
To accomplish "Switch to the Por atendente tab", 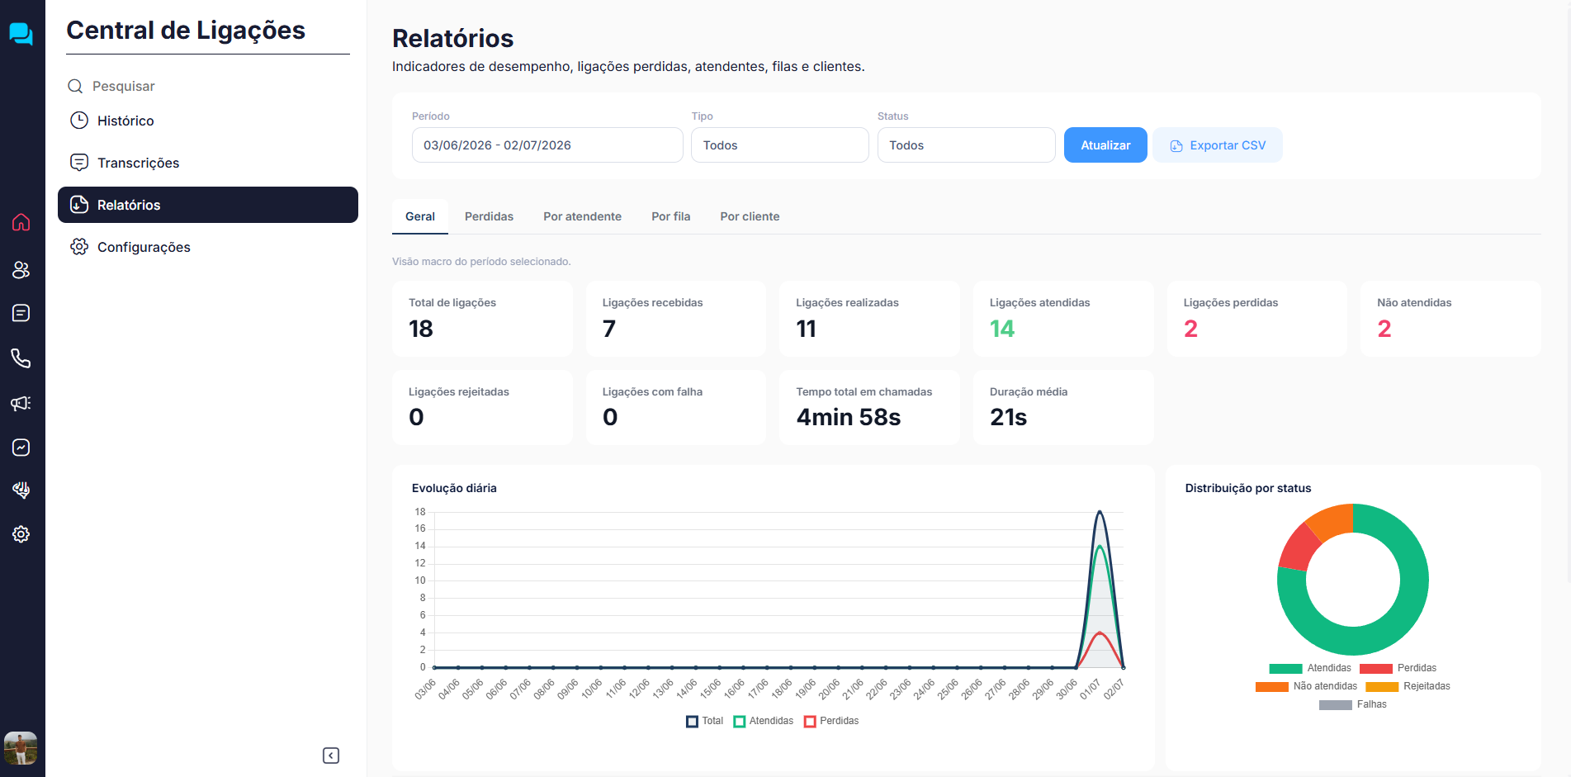I will point(582,216).
